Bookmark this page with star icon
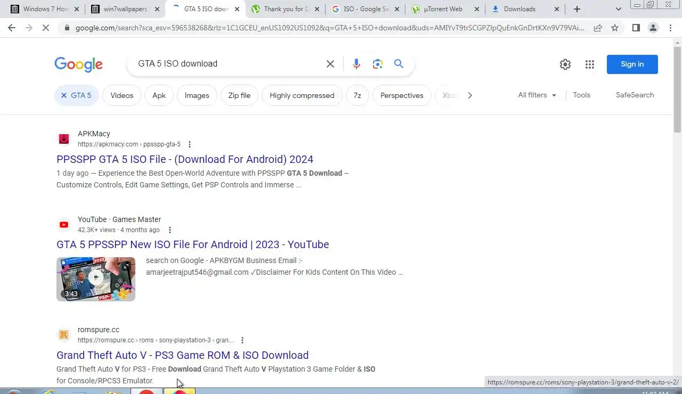 pyautogui.click(x=615, y=28)
